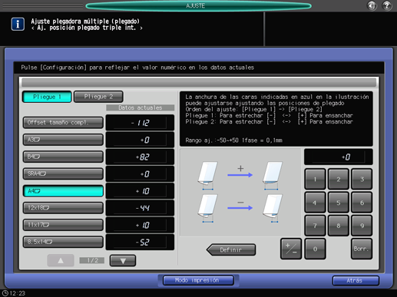
Task: Tap keypad digit 2
Action: (339, 179)
